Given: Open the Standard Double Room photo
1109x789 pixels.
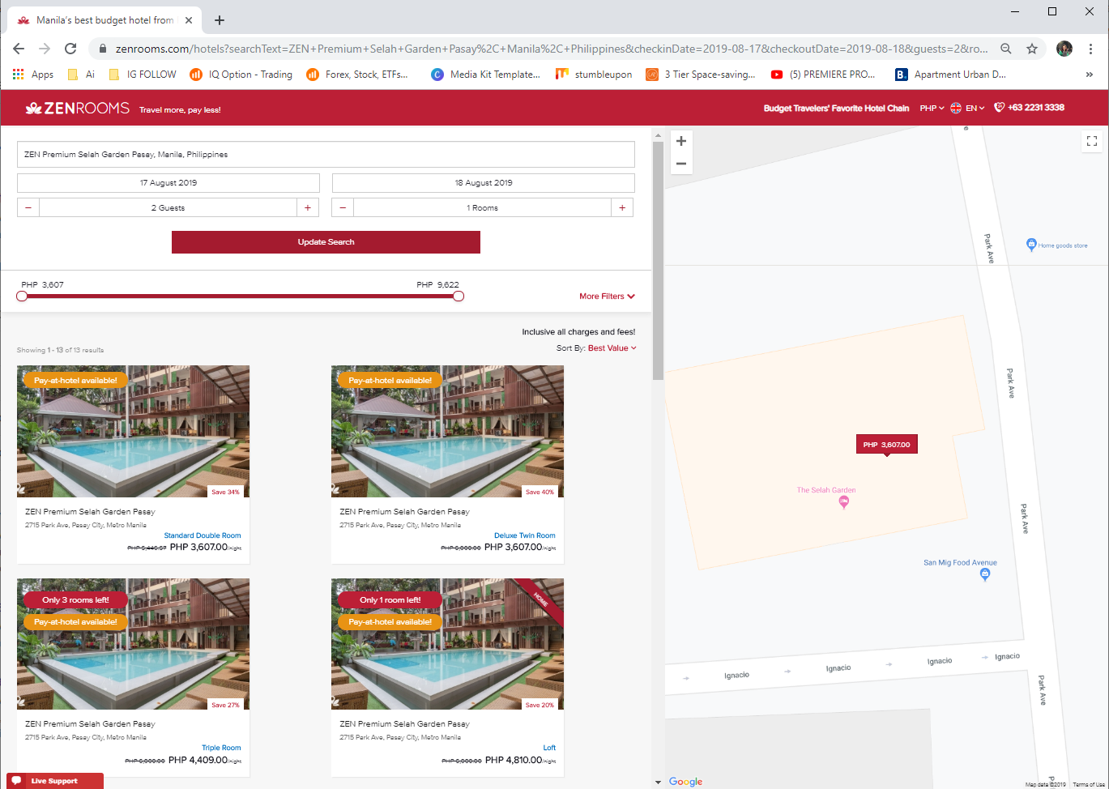Looking at the screenshot, I should pyautogui.click(x=133, y=431).
